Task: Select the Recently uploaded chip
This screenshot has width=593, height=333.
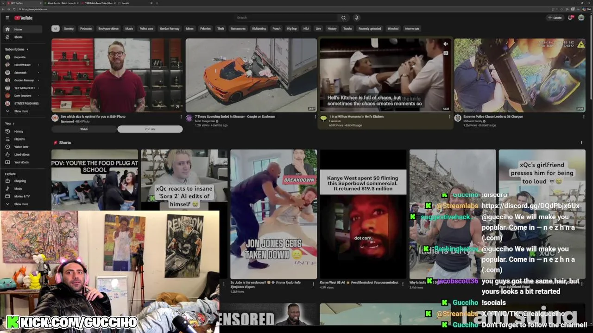Action: (x=370, y=29)
